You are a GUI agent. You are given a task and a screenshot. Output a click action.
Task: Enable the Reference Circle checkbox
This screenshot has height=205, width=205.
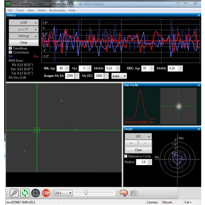(x=126, y=156)
